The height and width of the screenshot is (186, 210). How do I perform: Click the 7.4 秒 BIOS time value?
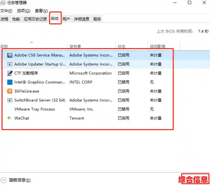point(203,31)
